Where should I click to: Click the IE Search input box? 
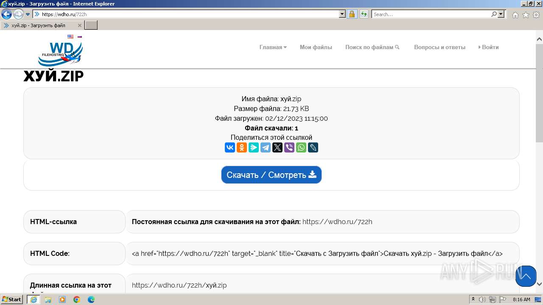pyautogui.click(x=431, y=14)
